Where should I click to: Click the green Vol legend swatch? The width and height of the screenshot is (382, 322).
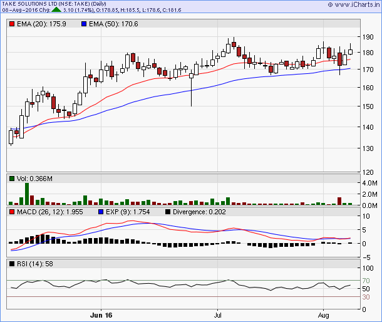pyautogui.click(x=12, y=179)
